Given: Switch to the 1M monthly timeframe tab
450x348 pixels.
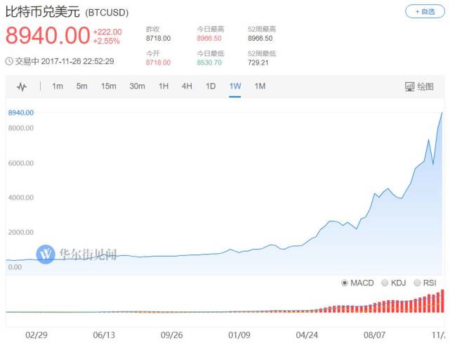Looking at the screenshot, I should click(260, 86).
